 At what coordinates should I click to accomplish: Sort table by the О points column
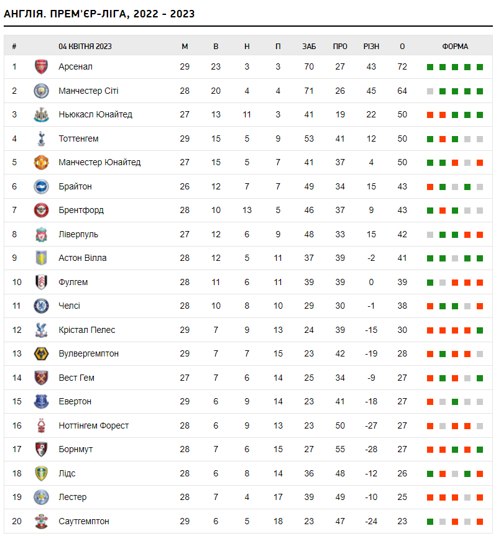(x=402, y=47)
